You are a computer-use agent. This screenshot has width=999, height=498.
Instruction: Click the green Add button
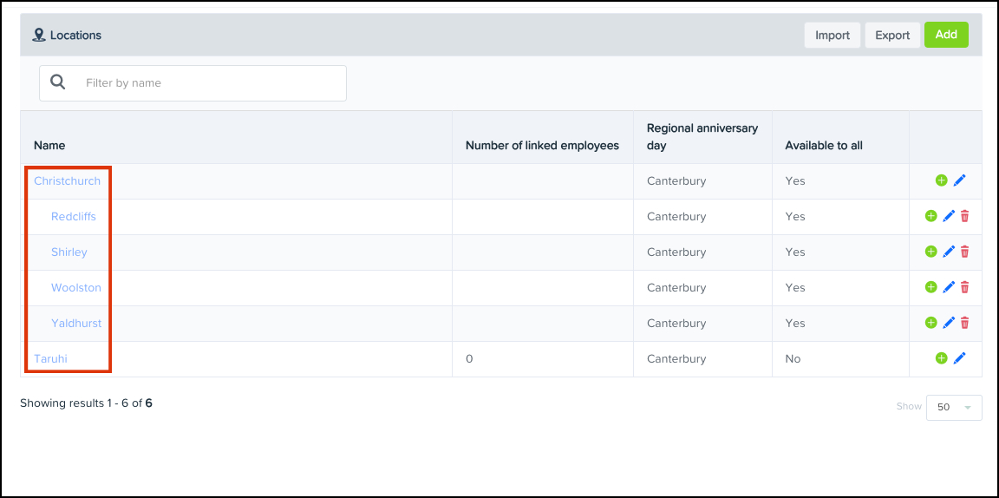[945, 35]
